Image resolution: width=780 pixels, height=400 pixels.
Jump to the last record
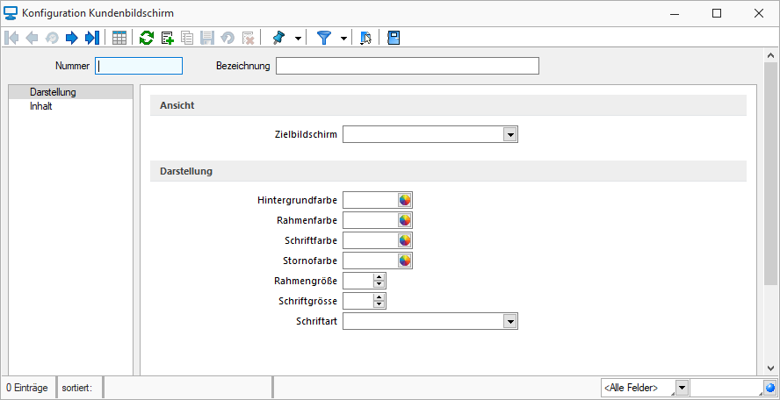click(92, 38)
